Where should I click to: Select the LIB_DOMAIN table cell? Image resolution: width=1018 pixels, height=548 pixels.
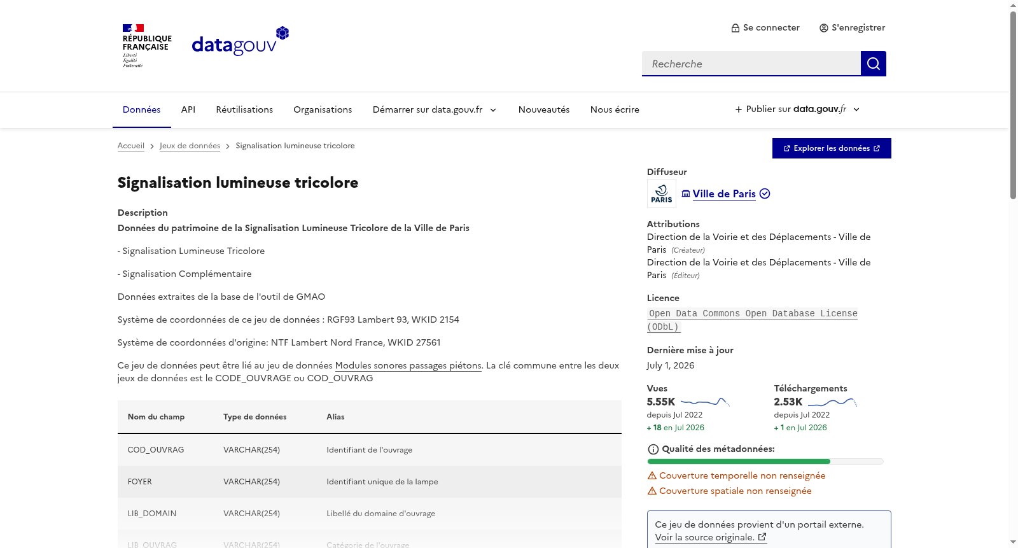point(152,514)
